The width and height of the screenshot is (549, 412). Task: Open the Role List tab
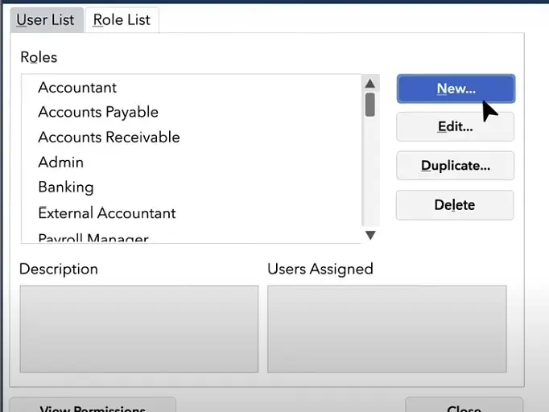(122, 20)
